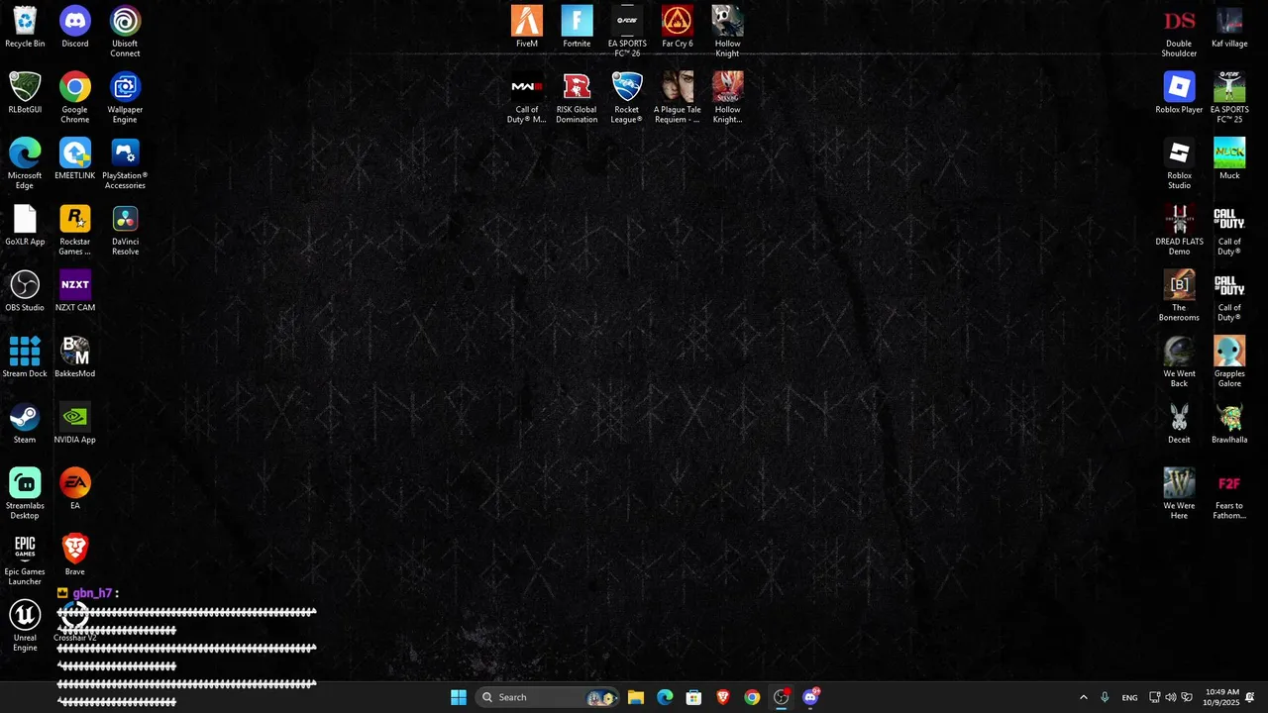The height and width of the screenshot is (713, 1268).
Task: Select Grapples Galore desktop icon
Action: pyautogui.click(x=1229, y=362)
